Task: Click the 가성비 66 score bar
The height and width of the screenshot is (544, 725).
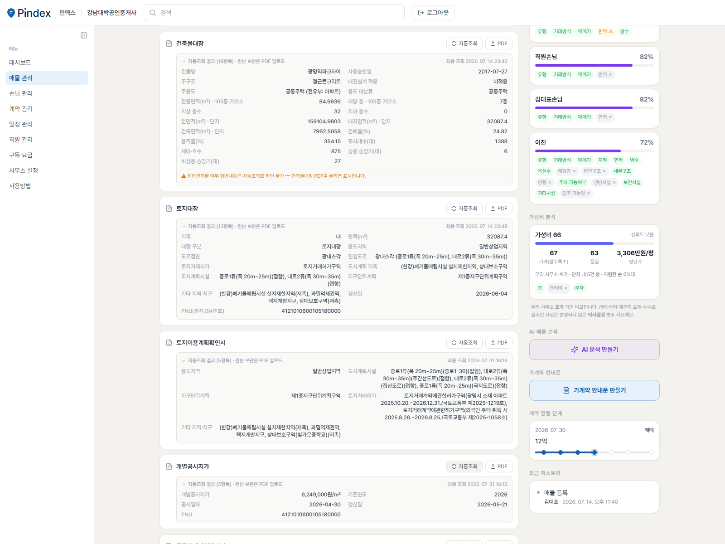Action: coord(594,243)
